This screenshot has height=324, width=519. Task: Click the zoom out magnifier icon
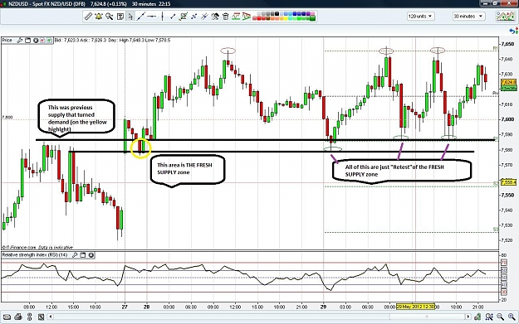[501, 317]
